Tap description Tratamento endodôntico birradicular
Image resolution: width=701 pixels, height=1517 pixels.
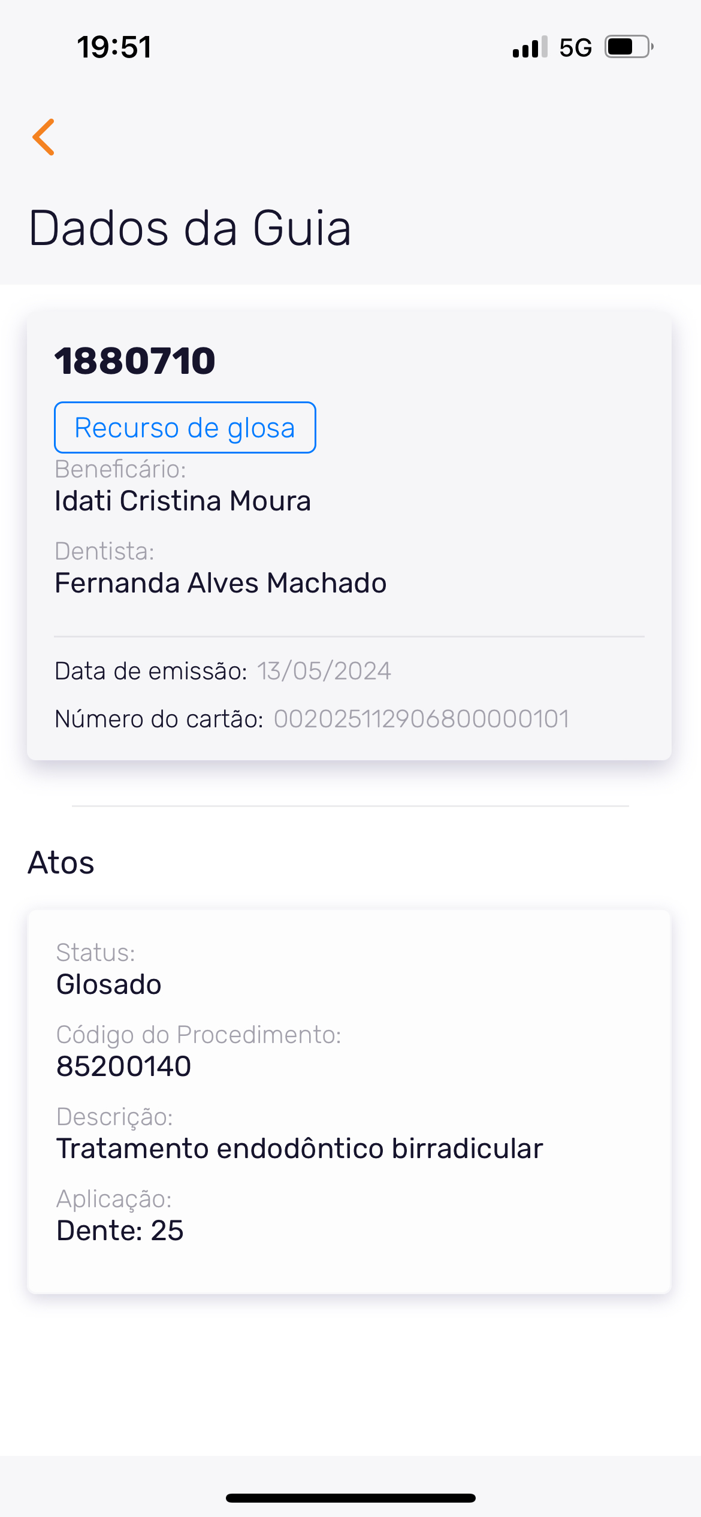300,1149
